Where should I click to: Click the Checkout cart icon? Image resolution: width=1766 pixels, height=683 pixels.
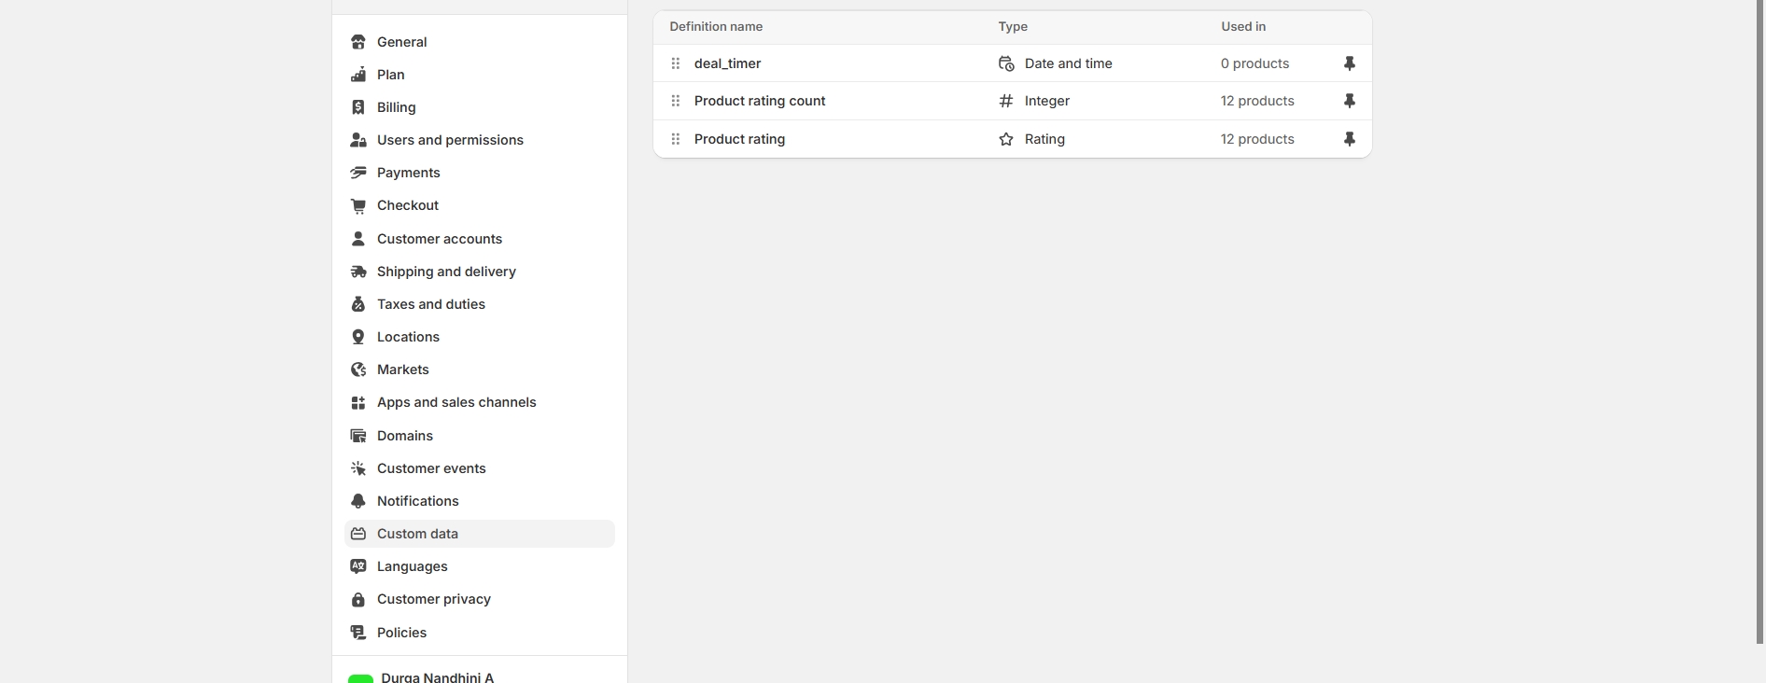click(x=358, y=205)
